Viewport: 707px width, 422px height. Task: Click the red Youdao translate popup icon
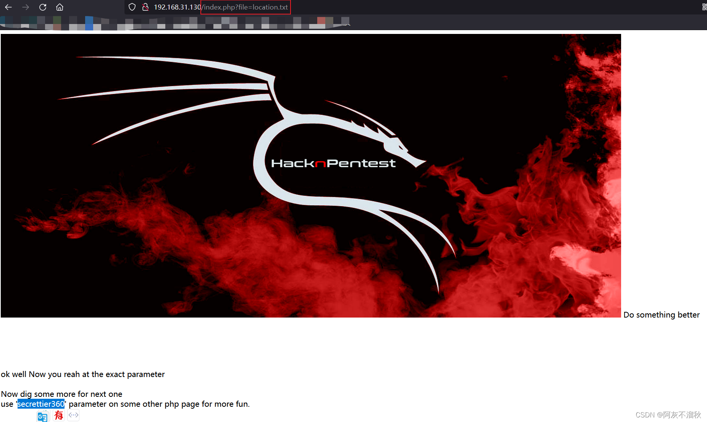pyautogui.click(x=58, y=415)
